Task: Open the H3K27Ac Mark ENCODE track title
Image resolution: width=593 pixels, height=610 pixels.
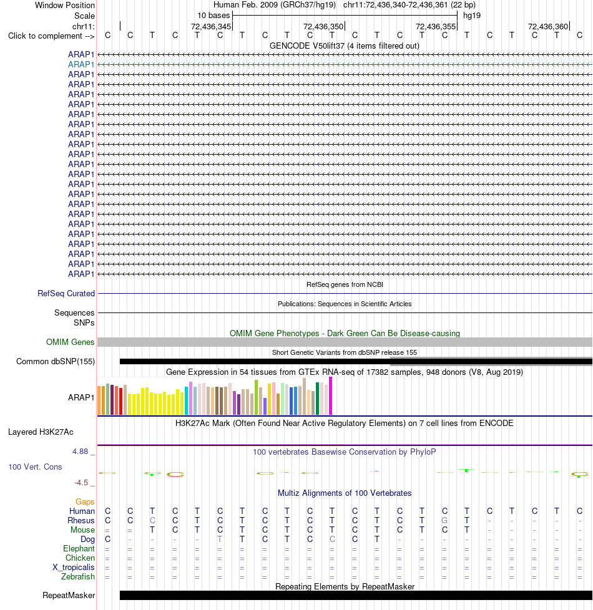Action: [x=344, y=424]
